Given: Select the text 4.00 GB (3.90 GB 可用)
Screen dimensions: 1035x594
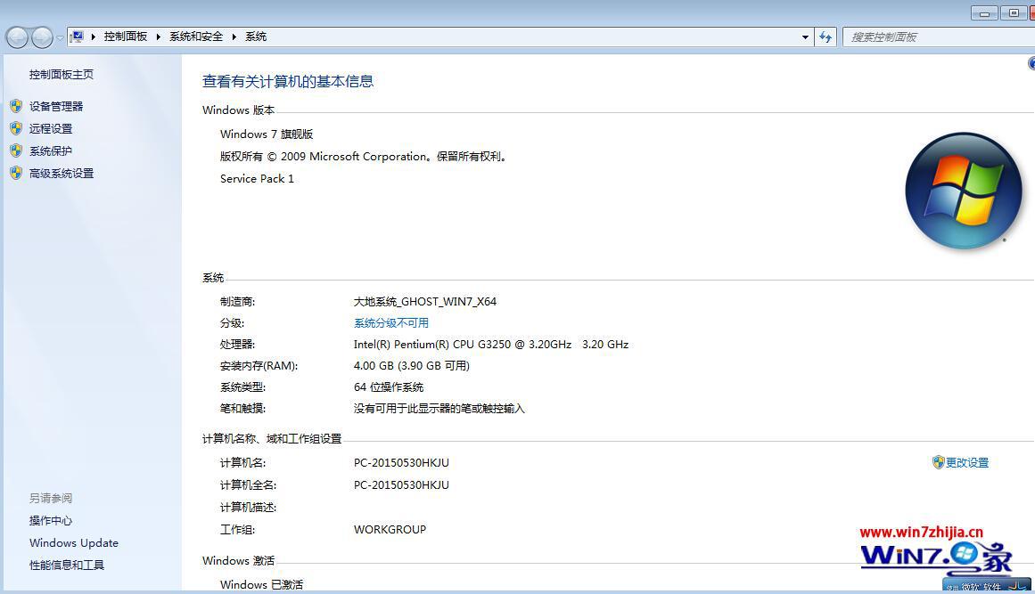Looking at the screenshot, I should coord(412,366).
